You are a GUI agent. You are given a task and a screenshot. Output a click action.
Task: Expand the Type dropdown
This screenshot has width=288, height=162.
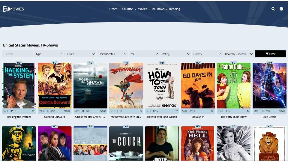click(x=49, y=54)
